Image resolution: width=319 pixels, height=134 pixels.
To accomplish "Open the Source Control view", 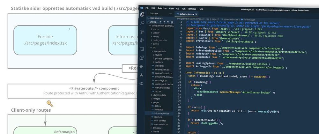I will (x=142, y=32).
